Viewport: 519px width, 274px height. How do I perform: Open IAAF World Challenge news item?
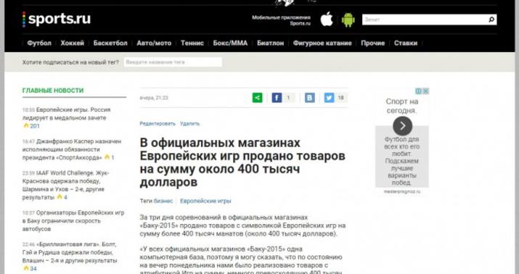[x=65, y=185]
